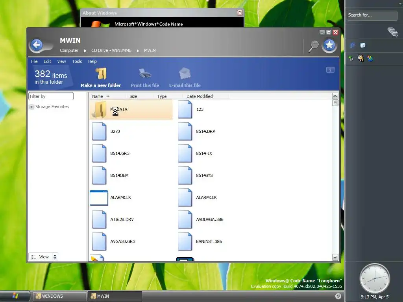Screen dimensions: 403x302
Task: Open the View menu in menu bar
Action: [61, 61]
